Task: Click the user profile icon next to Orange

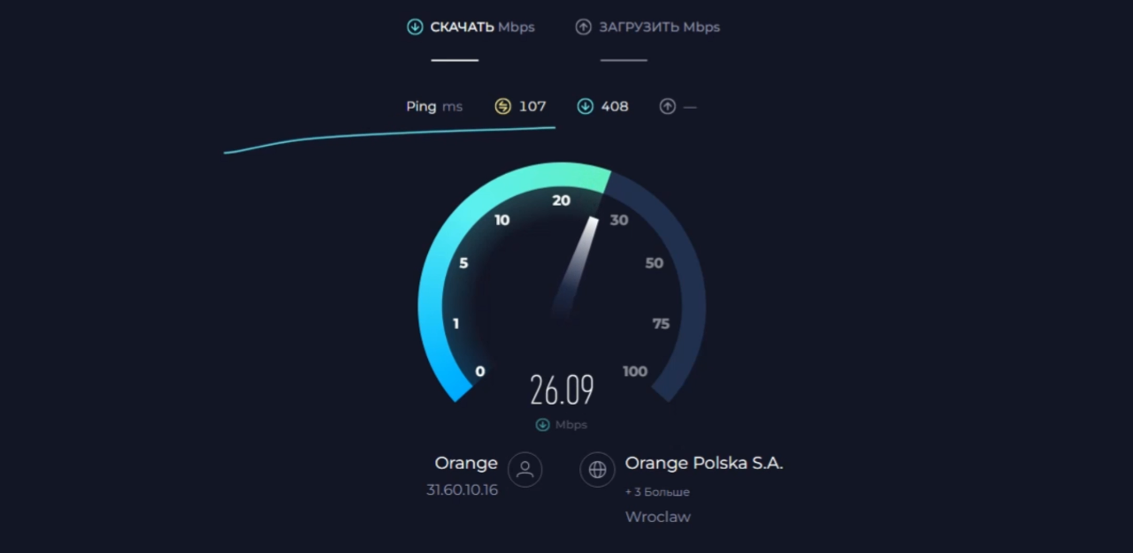Action: pos(525,469)
